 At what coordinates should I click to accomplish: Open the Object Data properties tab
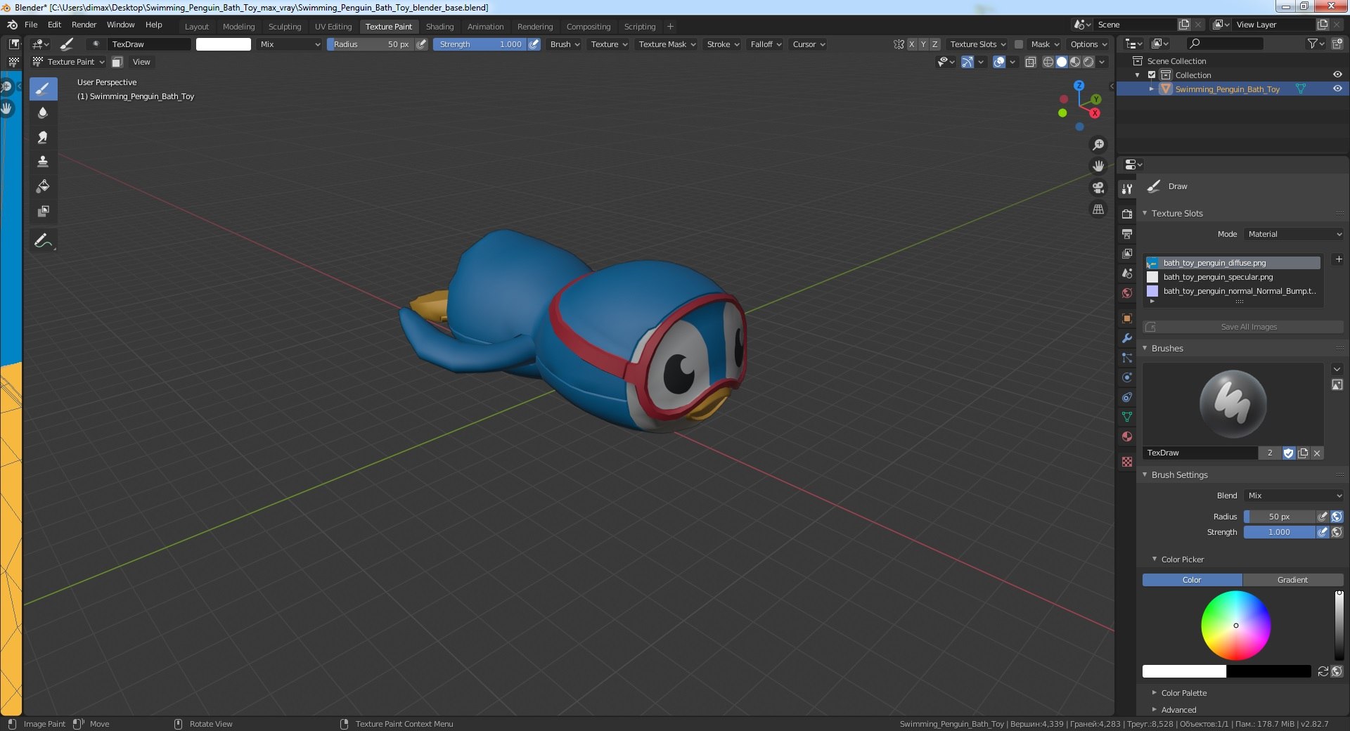[1127, 417]
